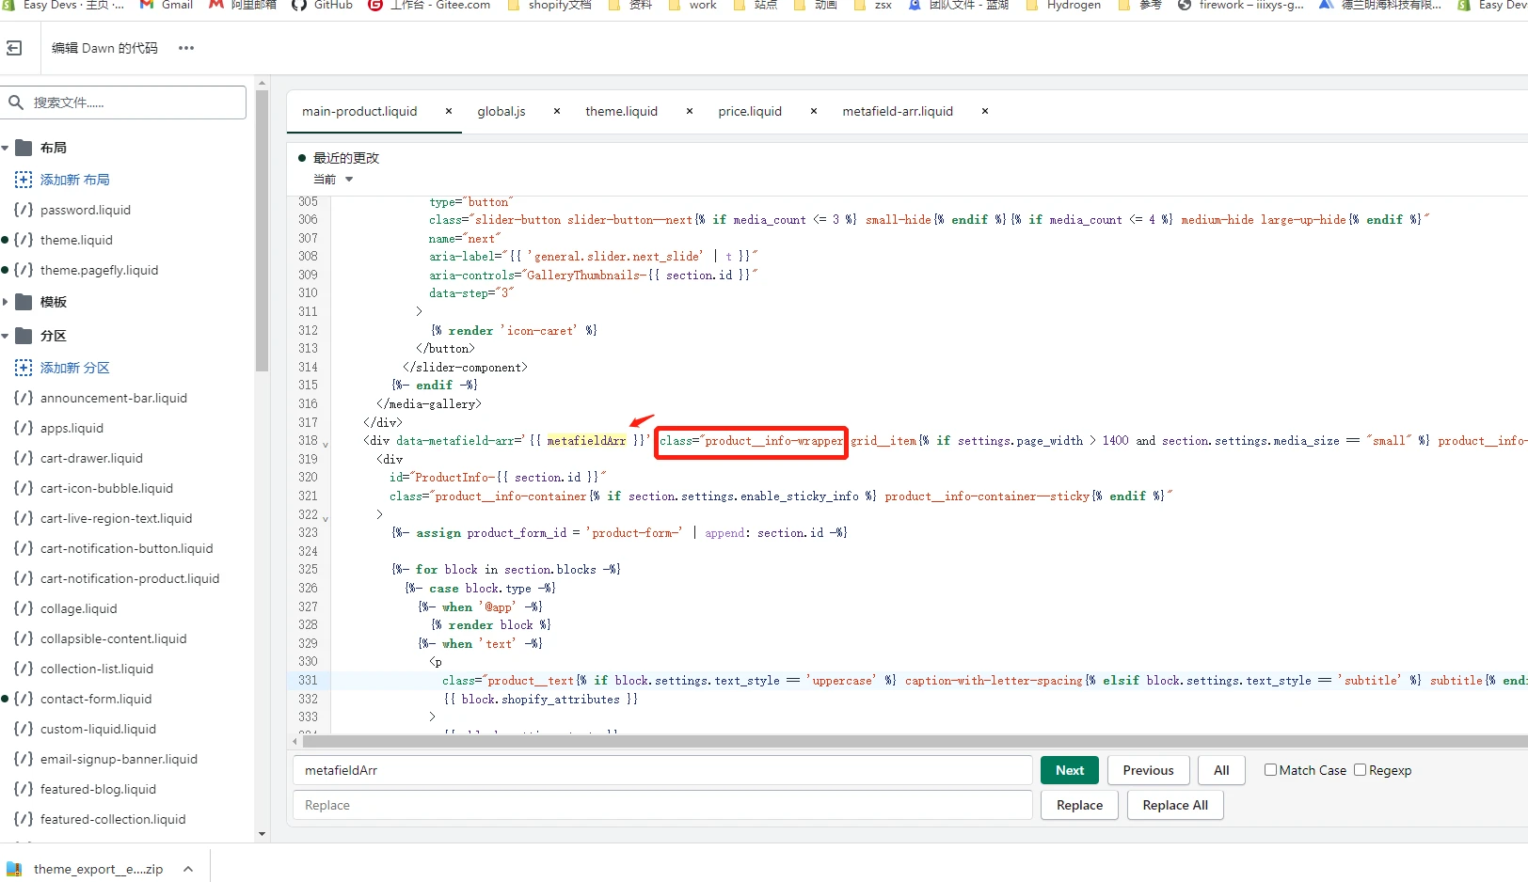
Task: Close the main-product.liquid tab
Action: click(449, 111)
